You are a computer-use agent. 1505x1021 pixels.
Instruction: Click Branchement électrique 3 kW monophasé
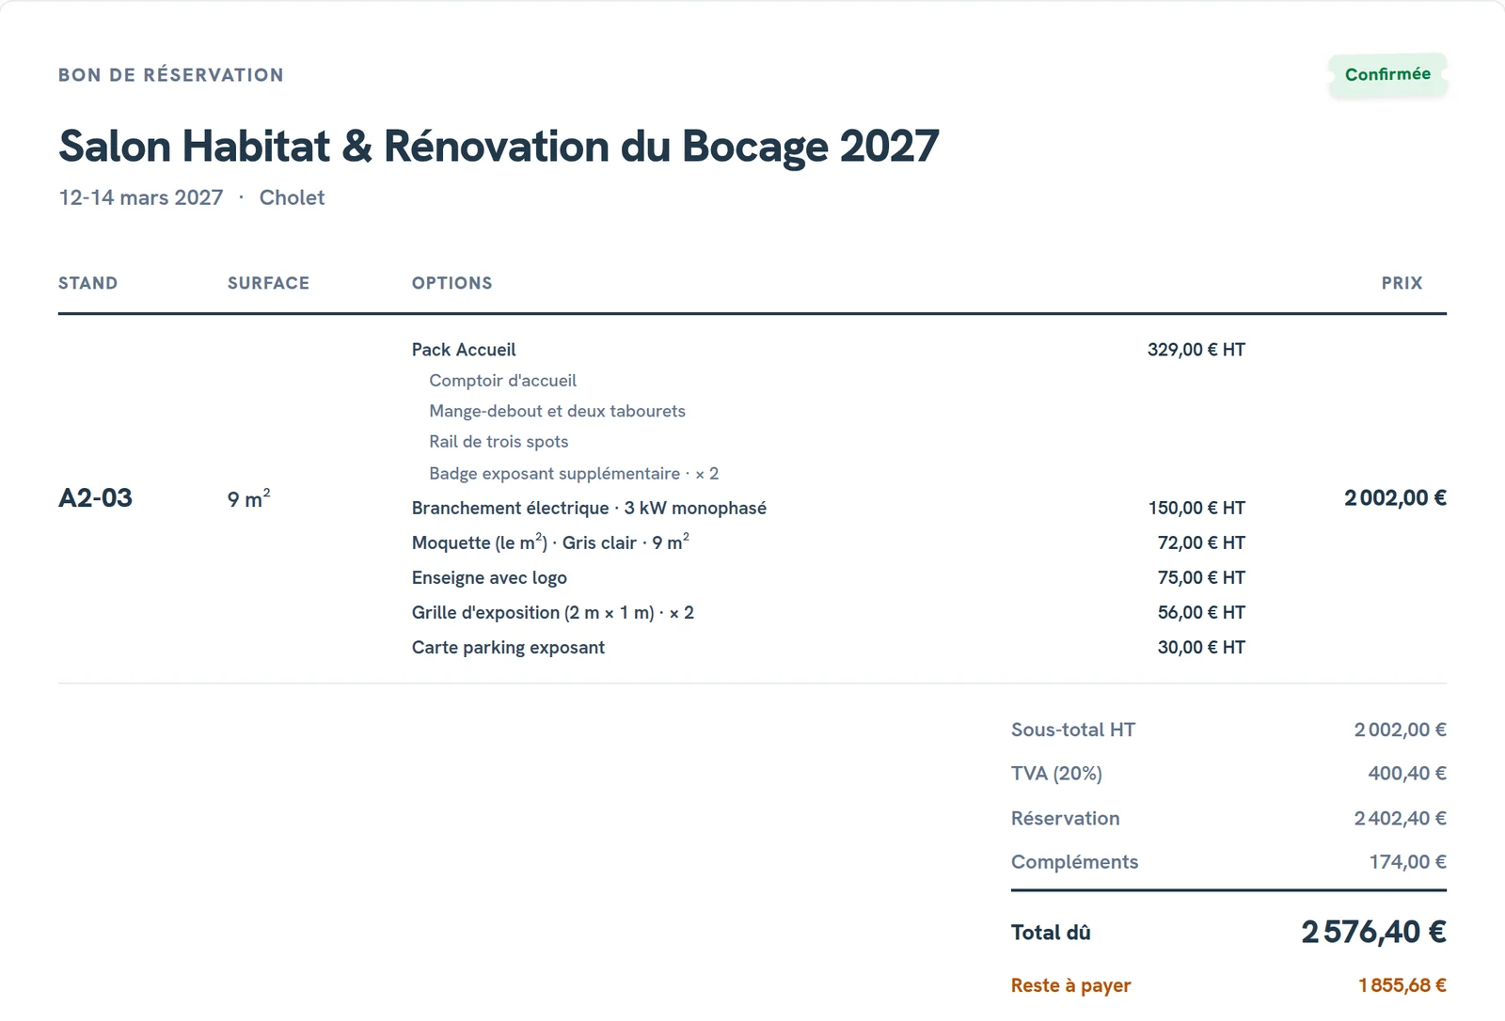(589, 509)
